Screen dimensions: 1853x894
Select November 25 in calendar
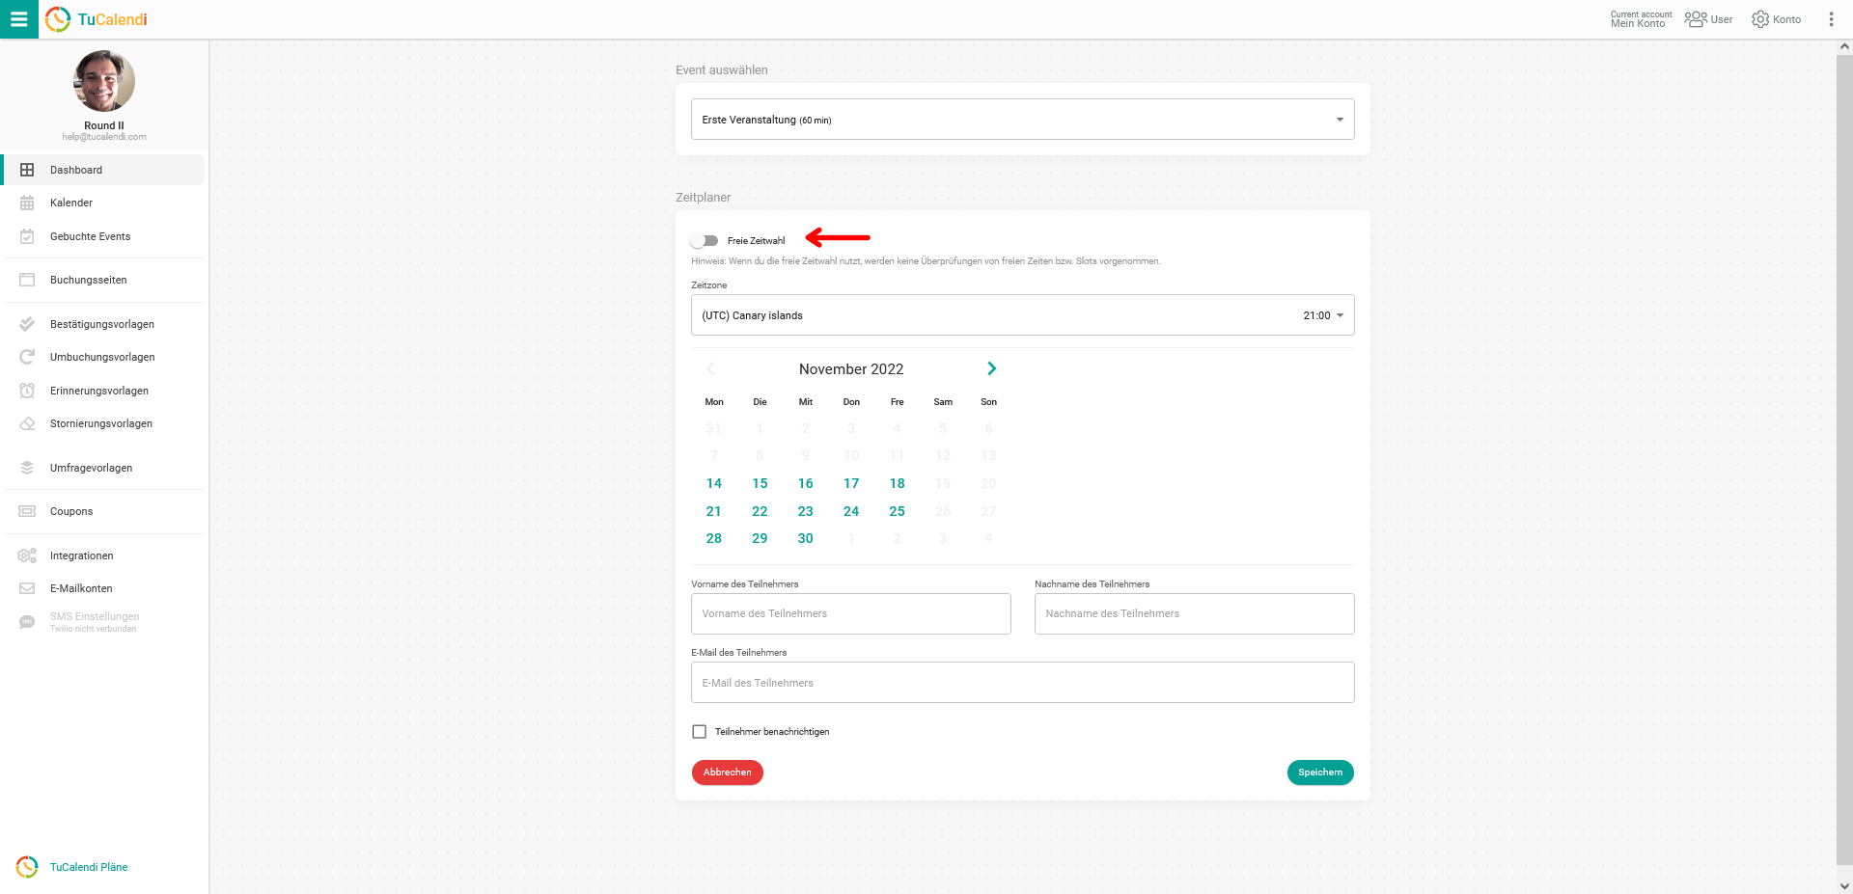pyautogui.click(x=898, y=511)
